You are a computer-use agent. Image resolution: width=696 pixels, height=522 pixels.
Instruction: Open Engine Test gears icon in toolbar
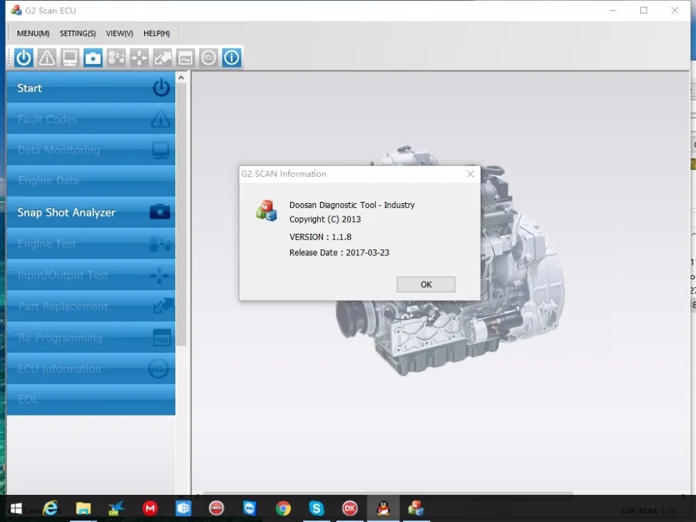click(116, 58)
